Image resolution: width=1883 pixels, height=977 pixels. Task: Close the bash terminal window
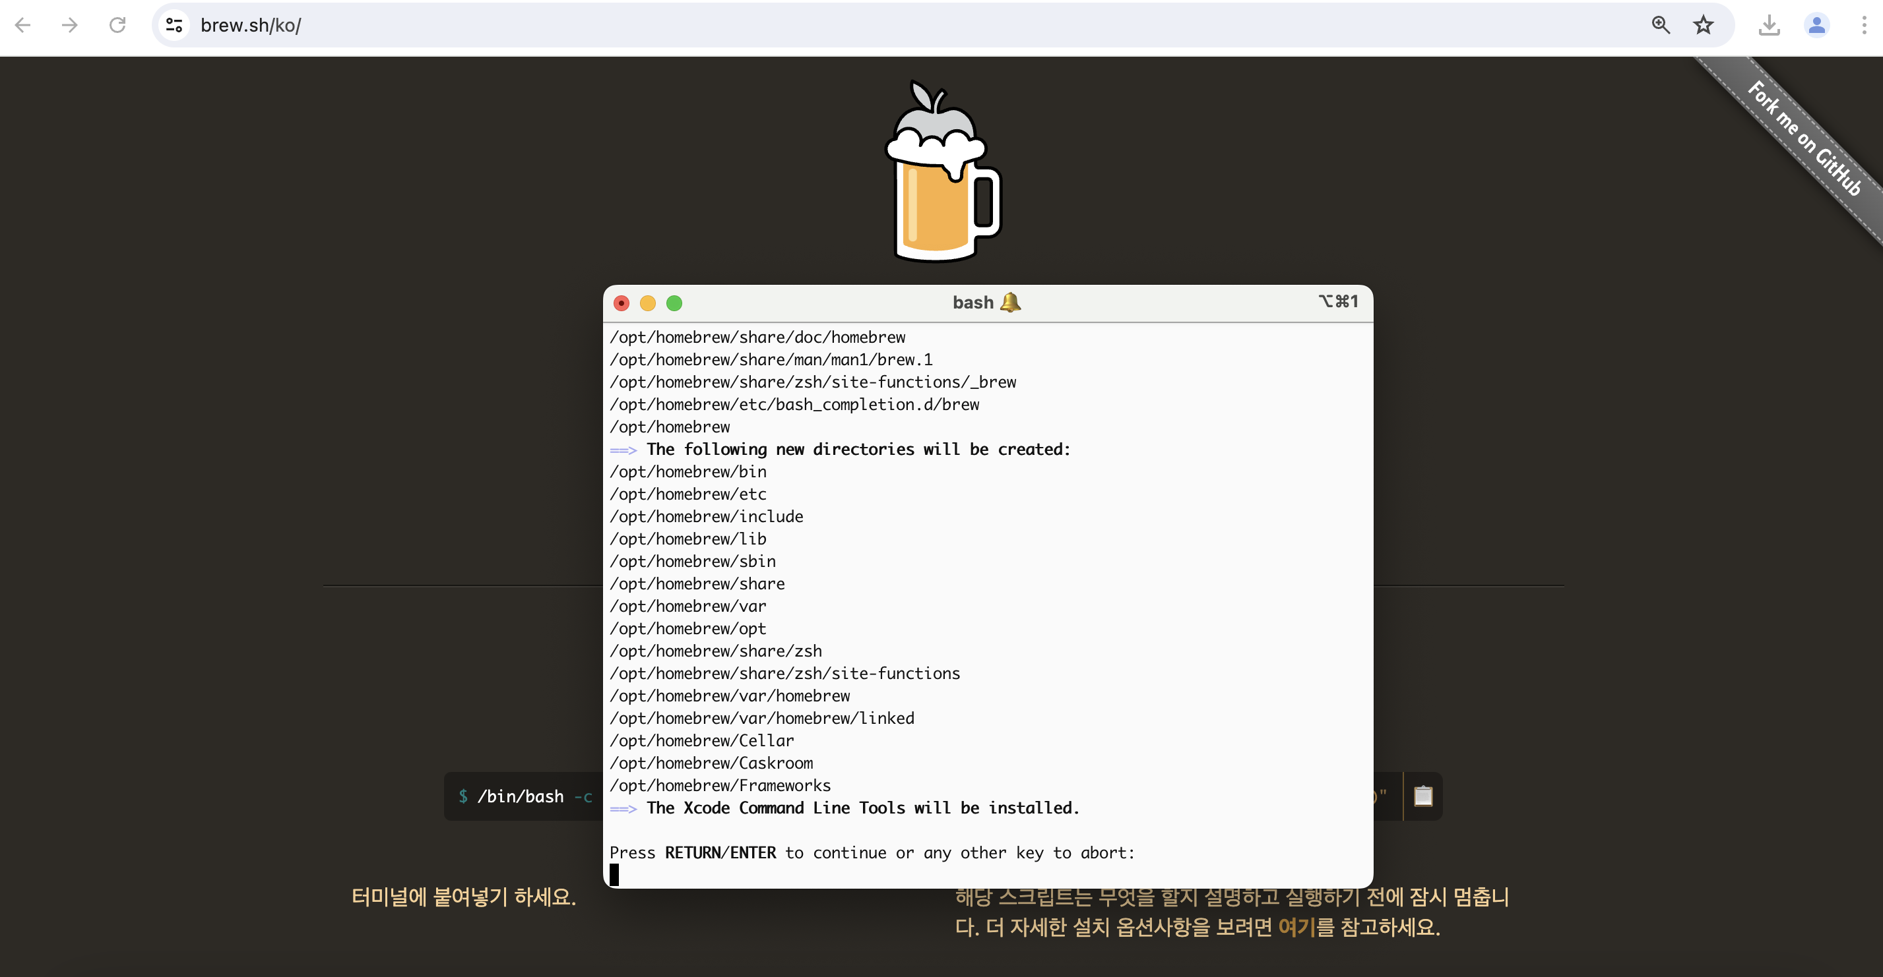622,303
